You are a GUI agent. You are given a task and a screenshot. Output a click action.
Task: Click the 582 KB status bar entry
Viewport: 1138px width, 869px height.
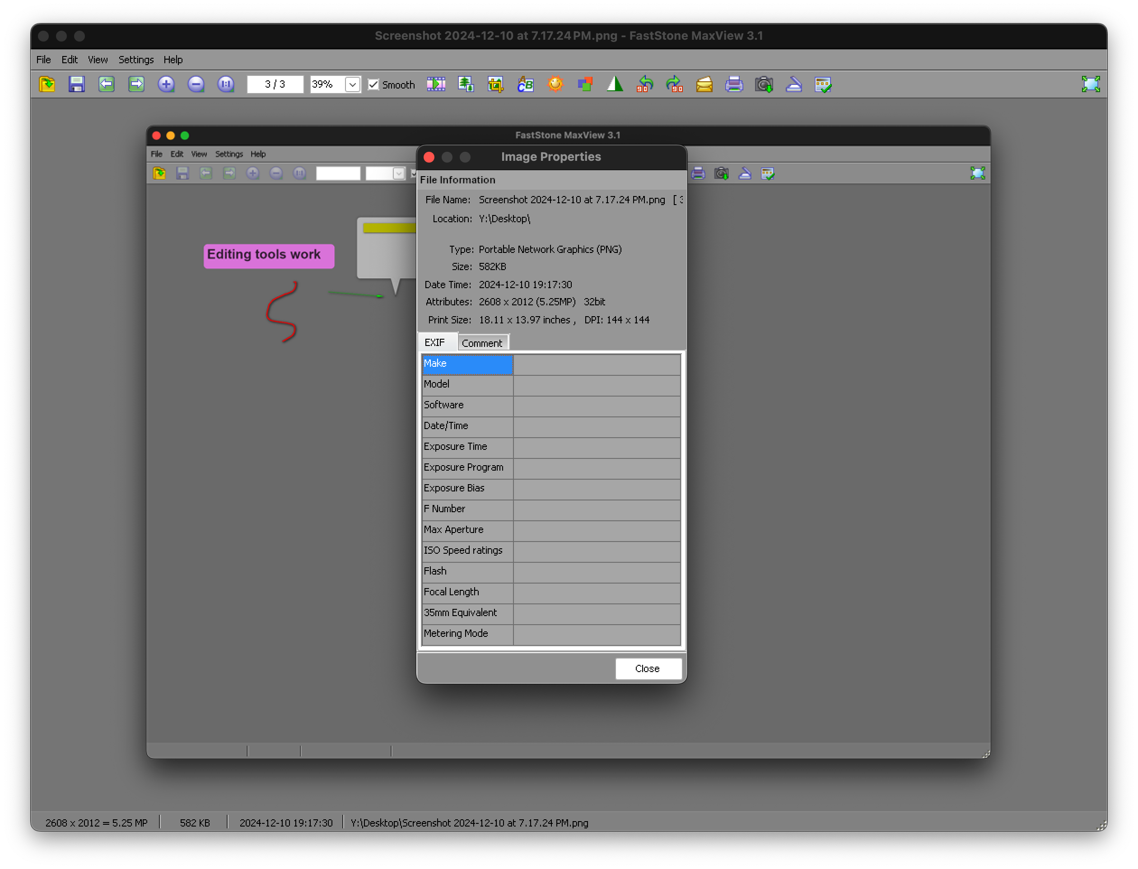[x=195, y=822]
